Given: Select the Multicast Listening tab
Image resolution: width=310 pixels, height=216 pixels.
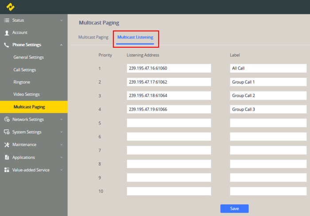Looking at the screenshot, I should (135, 38).
